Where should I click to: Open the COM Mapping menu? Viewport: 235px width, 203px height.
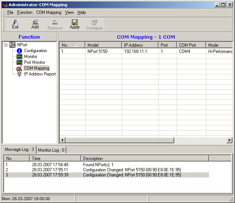tap(49, 12)
